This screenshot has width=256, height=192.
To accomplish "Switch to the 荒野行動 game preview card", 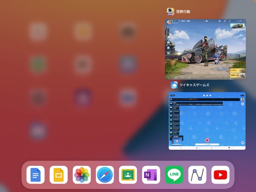I will 205,49.
